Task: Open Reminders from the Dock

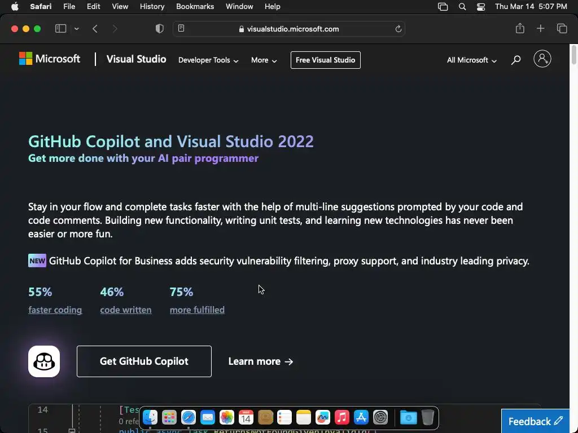Action: pyautogui.click(x=284, y=418)
